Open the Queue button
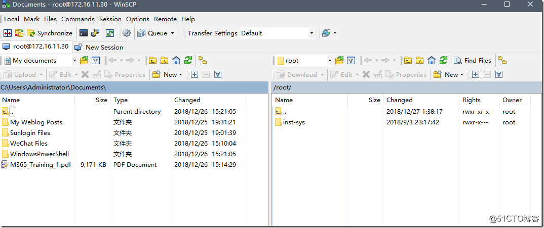 [x=152, y=33]
